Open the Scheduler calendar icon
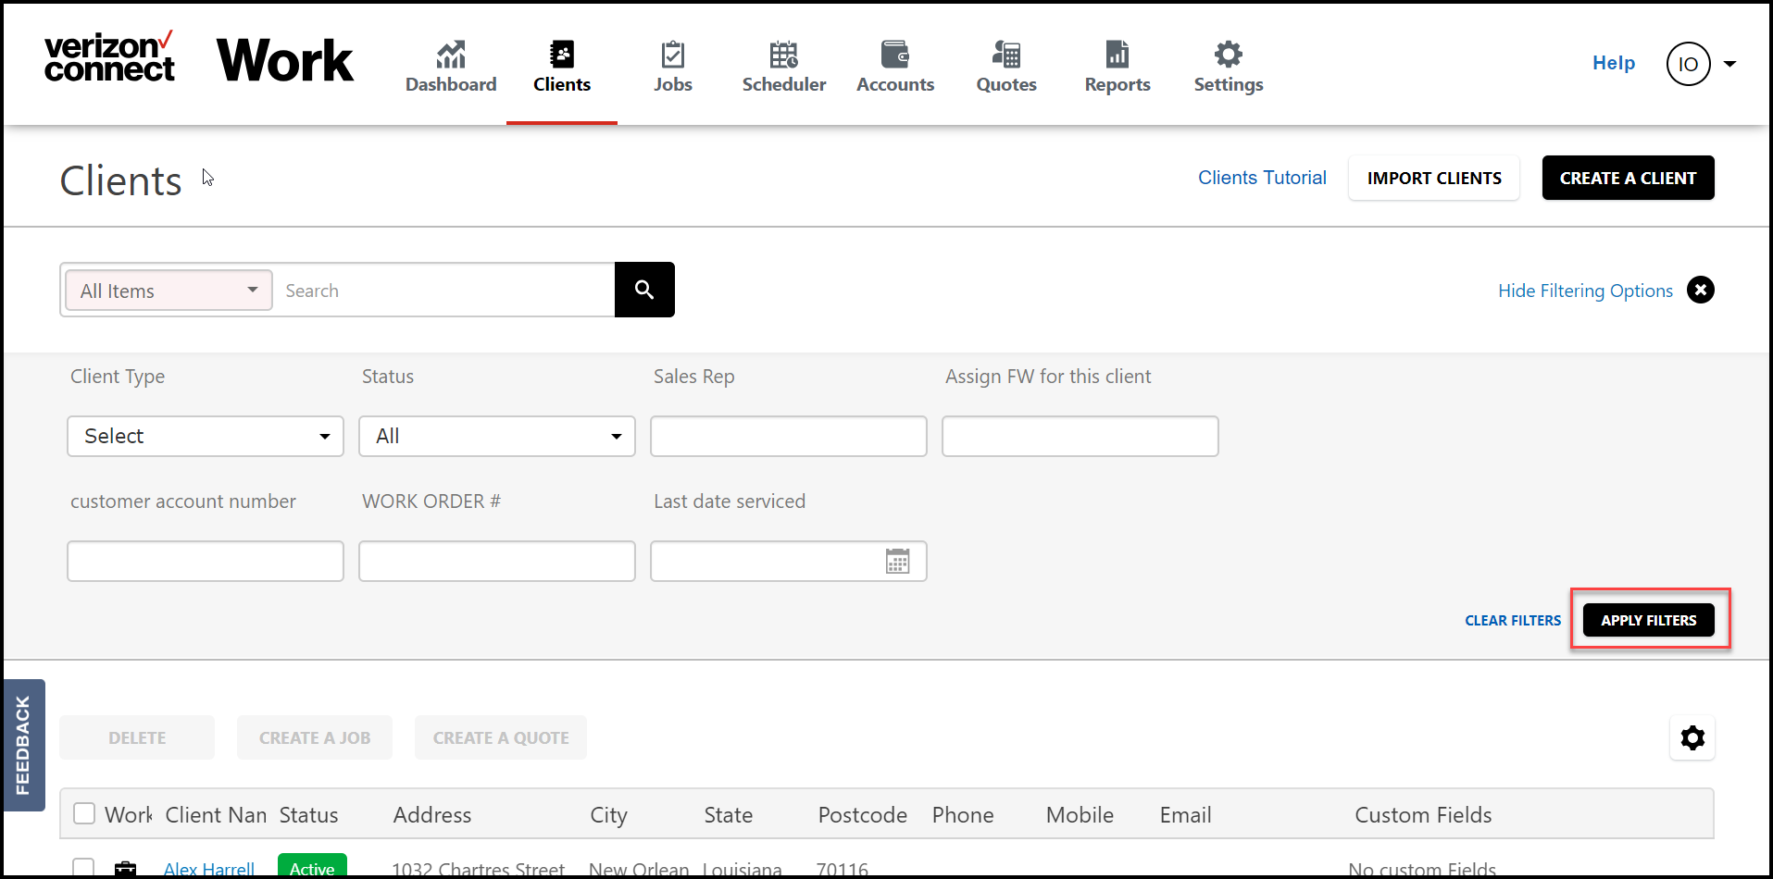The width and height of the screenshot is (1773, 879). [784, 55]
